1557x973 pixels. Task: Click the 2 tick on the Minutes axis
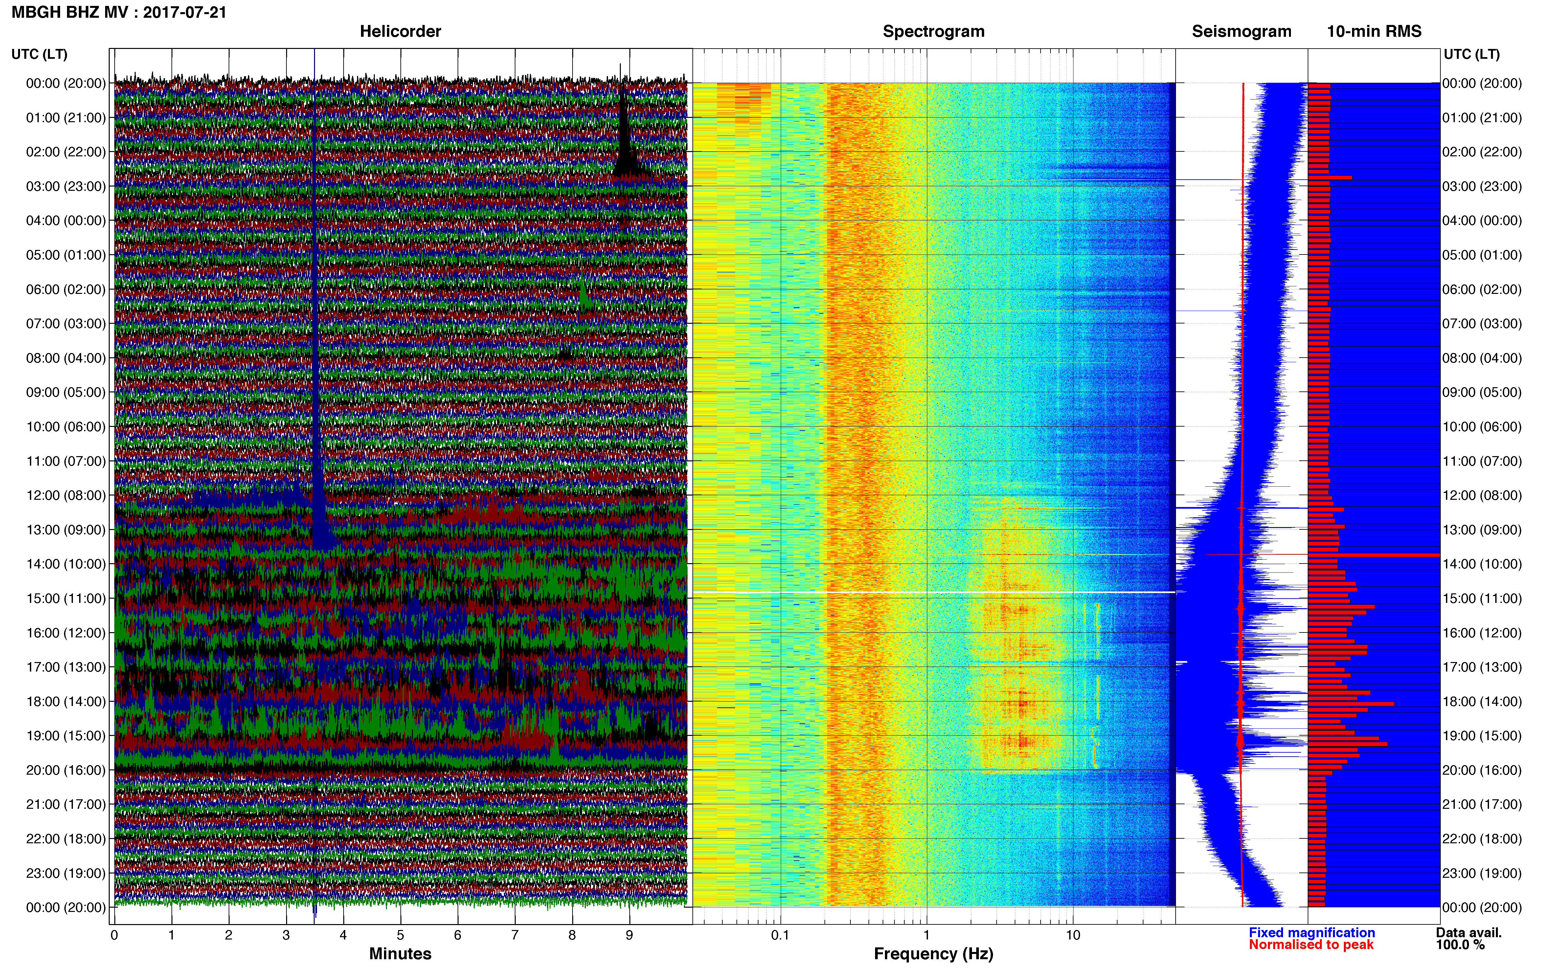pyautogui.click(x=229, y=936)
